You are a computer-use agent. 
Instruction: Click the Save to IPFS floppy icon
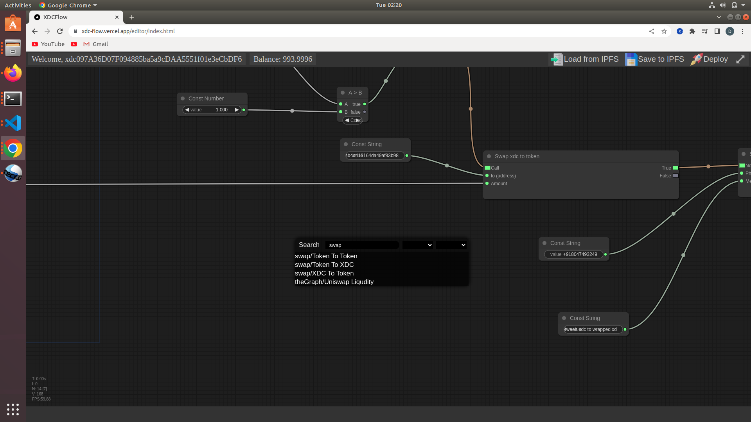(631, 59)
